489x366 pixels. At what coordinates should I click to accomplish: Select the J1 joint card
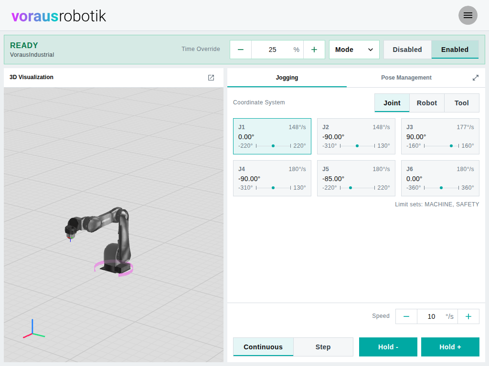(x=272, y=136)
